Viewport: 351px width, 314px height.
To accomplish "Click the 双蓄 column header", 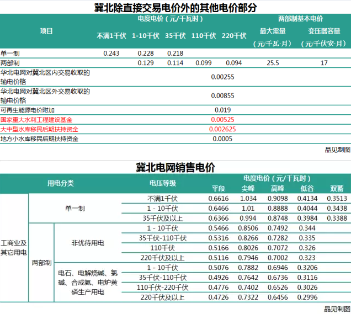I will point(337,187).
